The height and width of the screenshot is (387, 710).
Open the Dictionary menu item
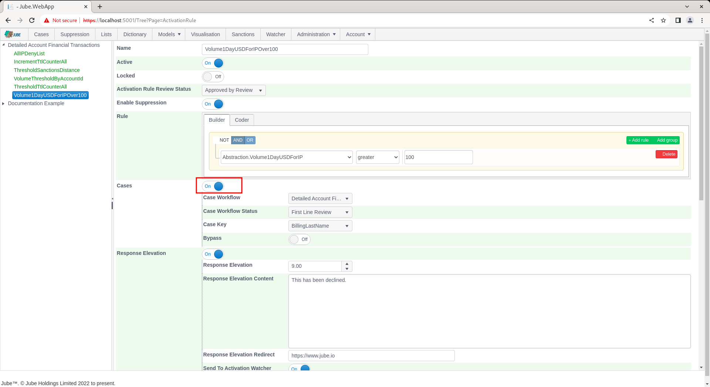pyautogui.click(x=135, y=34)
